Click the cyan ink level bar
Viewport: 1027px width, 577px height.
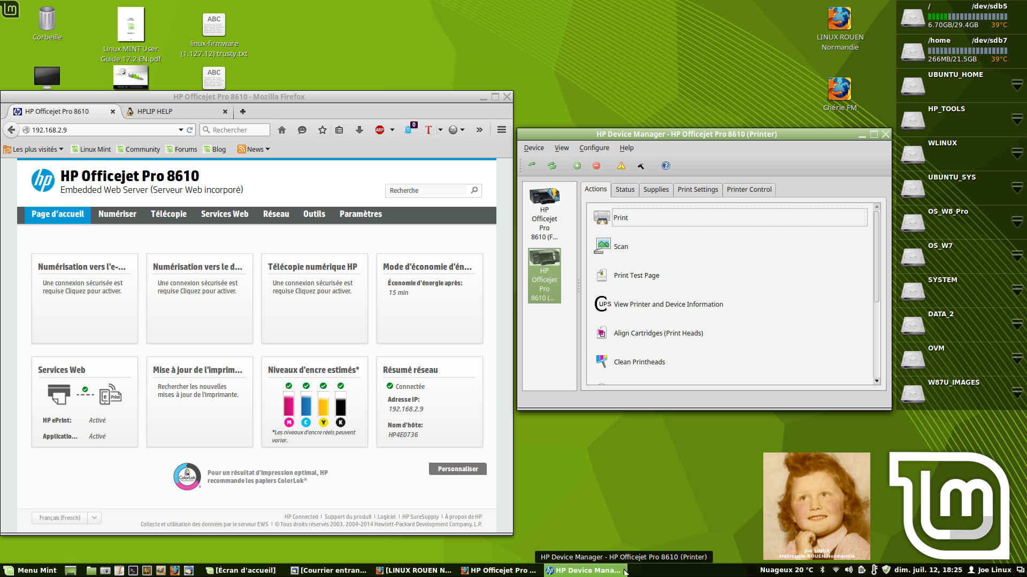(306, 403)
